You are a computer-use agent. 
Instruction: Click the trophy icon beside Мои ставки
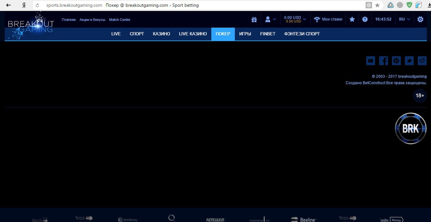coord(317,19)
